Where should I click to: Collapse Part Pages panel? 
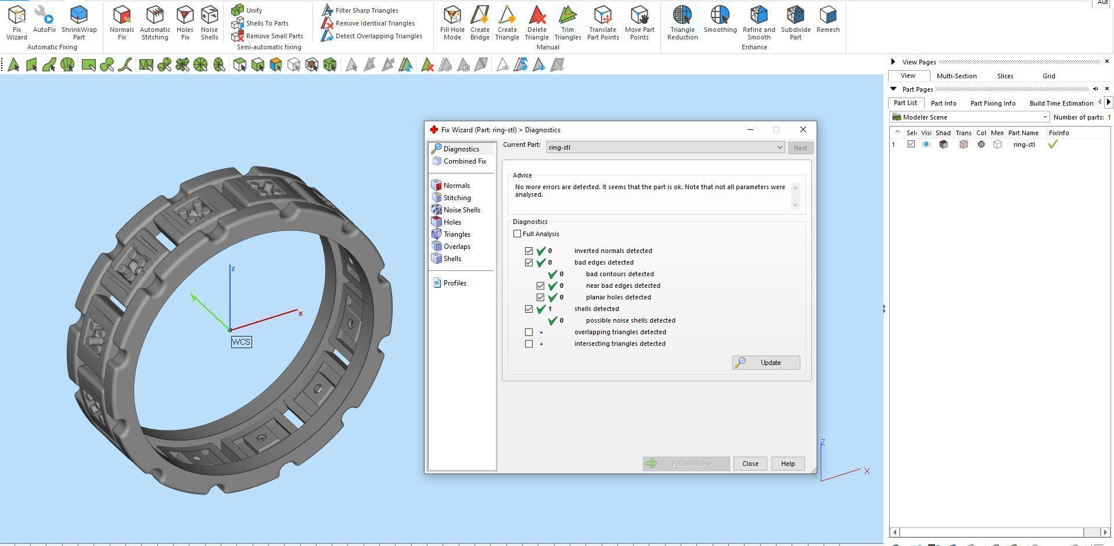pyautogui.click(x=893, y=89)
